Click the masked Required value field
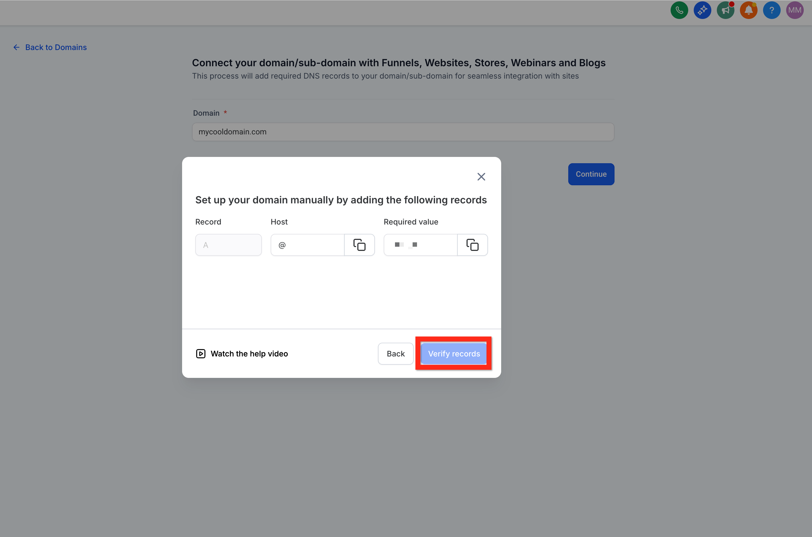 coord(420,245)
